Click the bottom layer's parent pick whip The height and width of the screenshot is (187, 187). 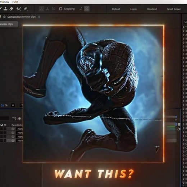tap(13, 141)
